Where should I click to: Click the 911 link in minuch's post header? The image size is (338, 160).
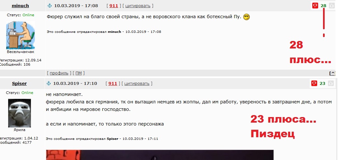pos(114,6)
